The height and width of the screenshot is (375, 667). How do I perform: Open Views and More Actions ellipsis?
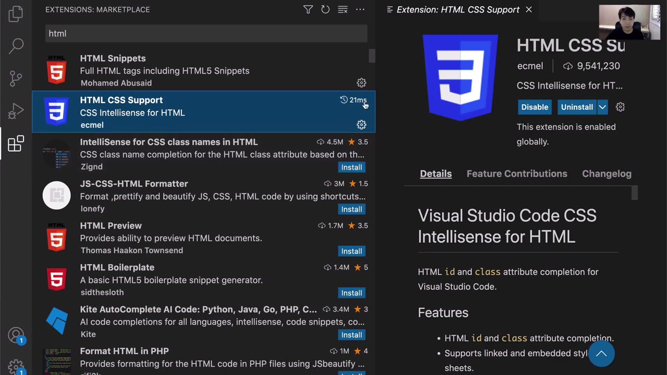tap(360, 9)
